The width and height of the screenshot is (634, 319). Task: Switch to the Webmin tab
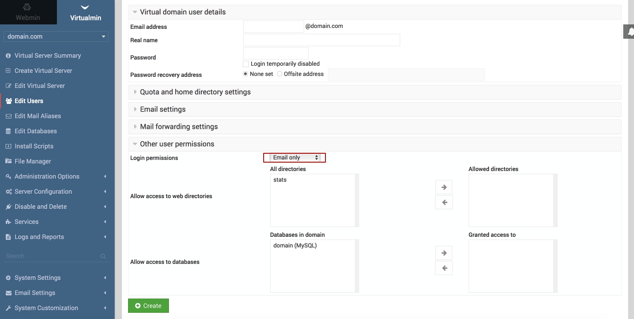(x=28, y=12)
